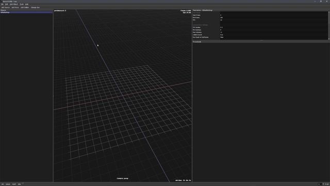Click the Min Substeps value field
Image resolution: width=330 pixels, height=186 pixels.
point(274,30)
